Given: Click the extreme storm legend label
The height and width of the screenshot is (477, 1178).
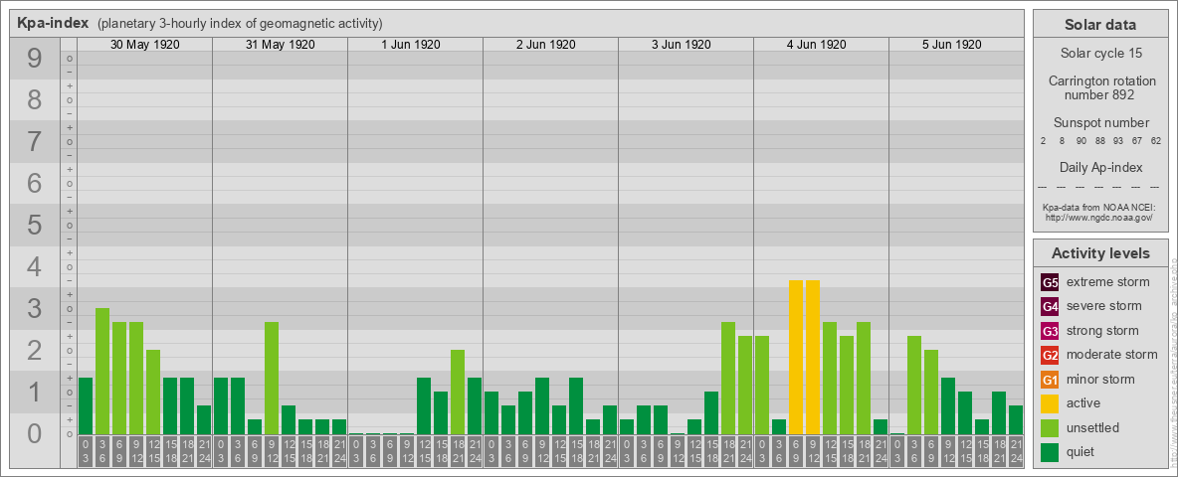Looking at the screenshot, I should tap(1108, 283).
